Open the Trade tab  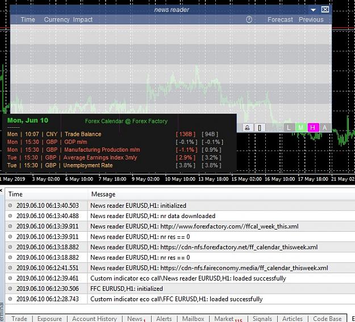coord(19,319)
